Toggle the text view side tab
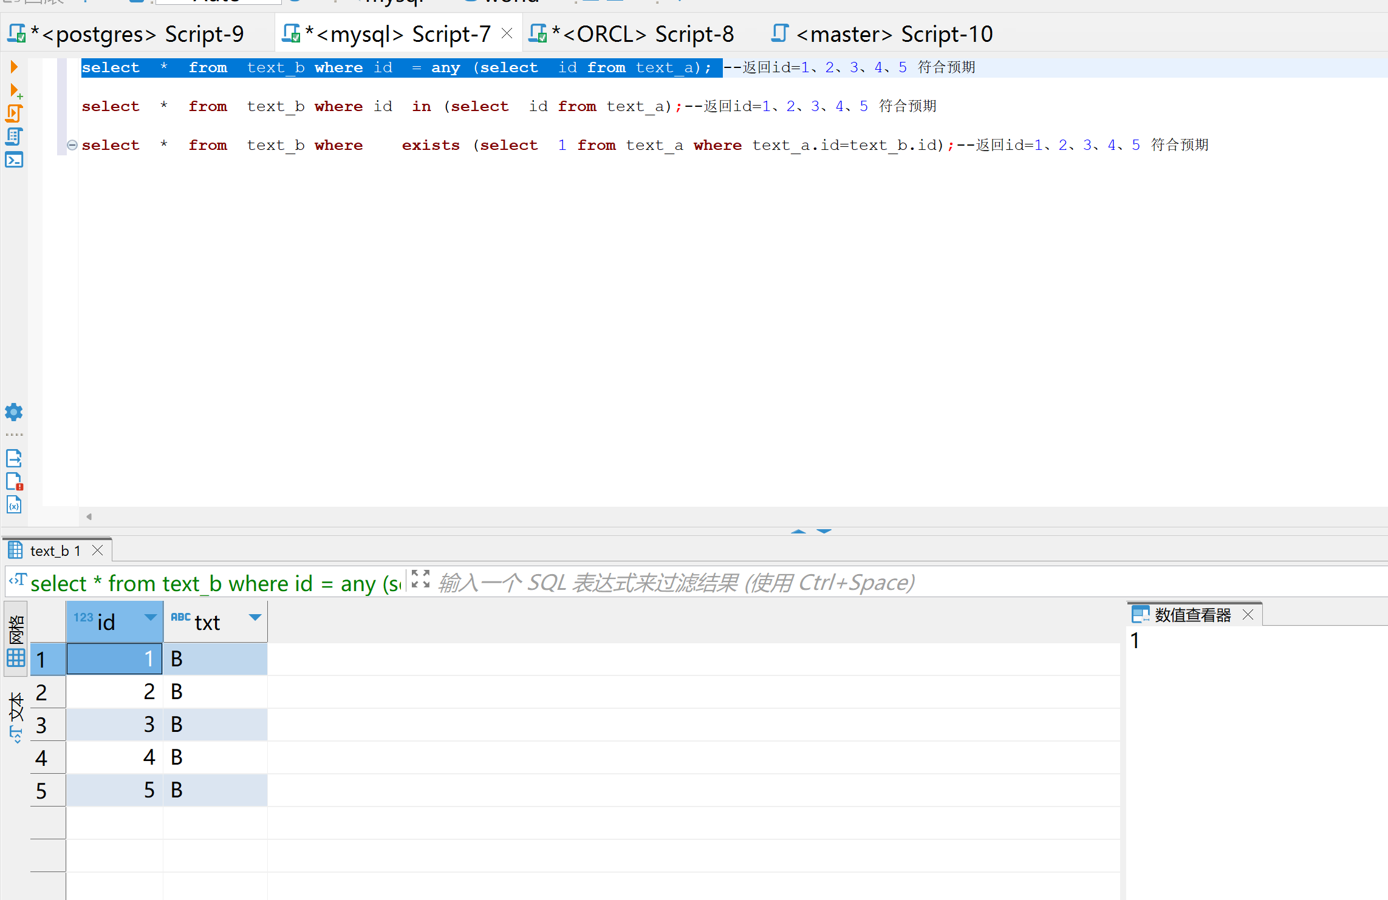This screenshot has height=900, width=1388. pyautogui.click(x=16, y=717)
